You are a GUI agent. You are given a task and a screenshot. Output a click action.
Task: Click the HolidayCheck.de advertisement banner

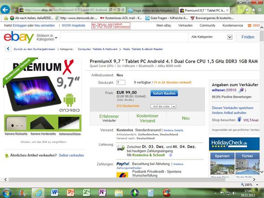[234, 144]
